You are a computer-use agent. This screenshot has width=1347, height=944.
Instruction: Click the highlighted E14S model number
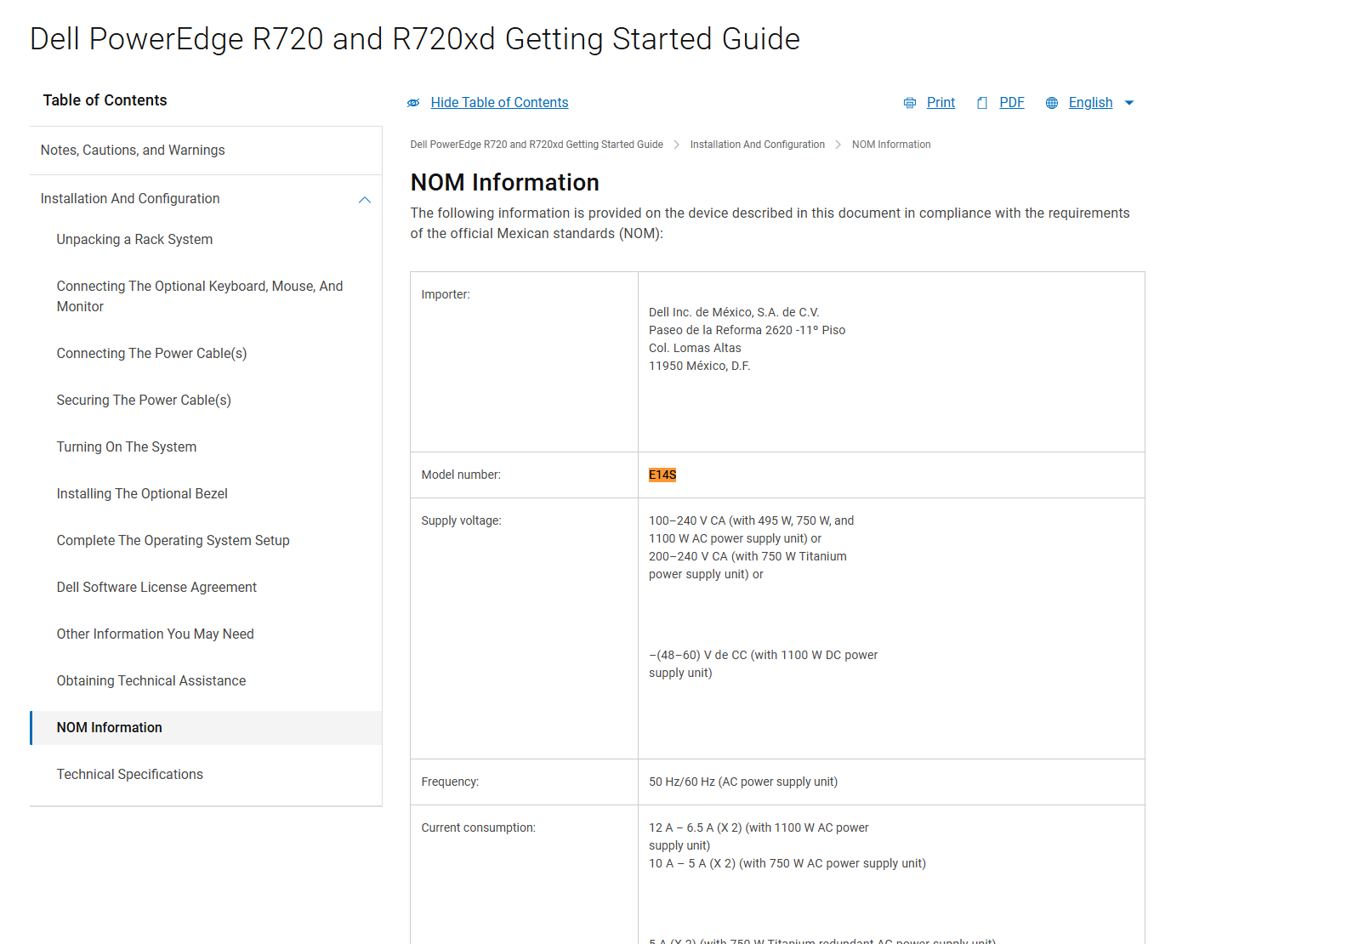(662, 475)
